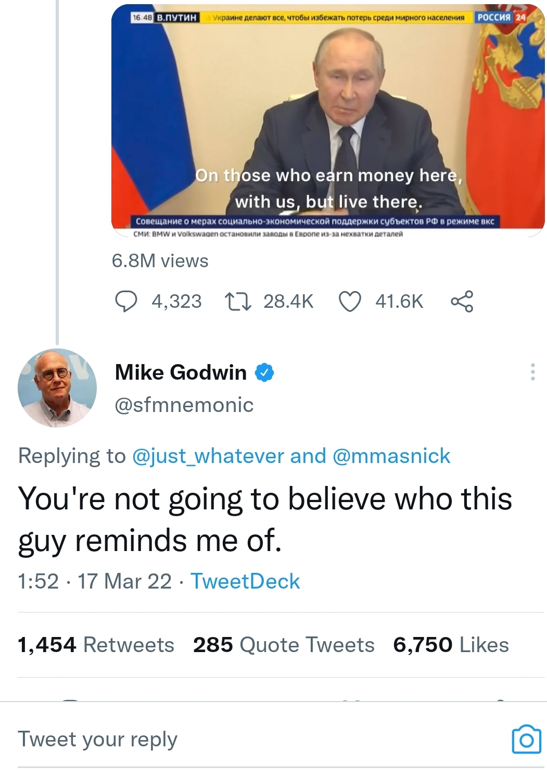Play the embedded video
This screenshot has width=547, height=775.
(328, 120)
